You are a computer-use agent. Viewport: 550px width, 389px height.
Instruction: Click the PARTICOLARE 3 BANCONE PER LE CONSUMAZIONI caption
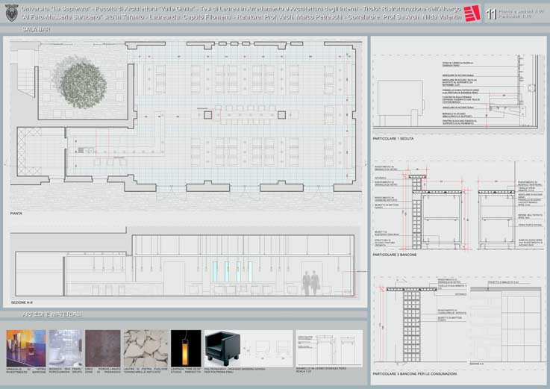pos(415,374)
